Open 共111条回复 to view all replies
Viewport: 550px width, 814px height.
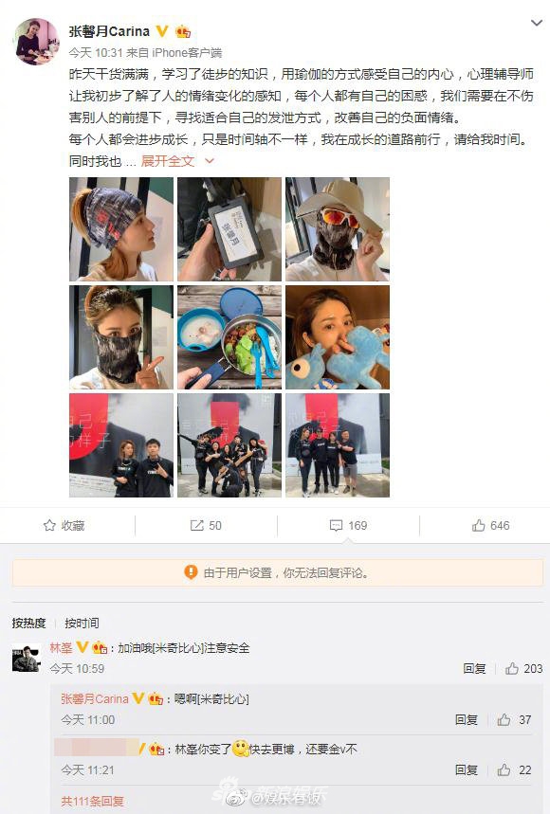[x=92, y=801]
